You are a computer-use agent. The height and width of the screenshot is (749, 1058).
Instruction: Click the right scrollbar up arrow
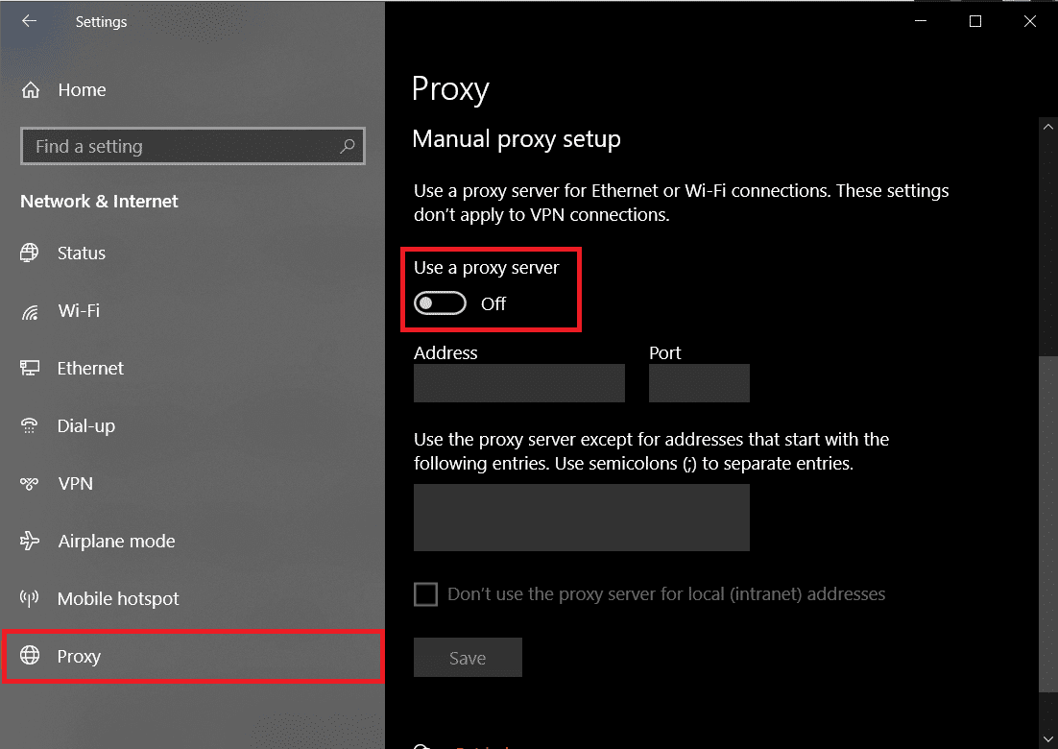click(x=1047, y=125)
